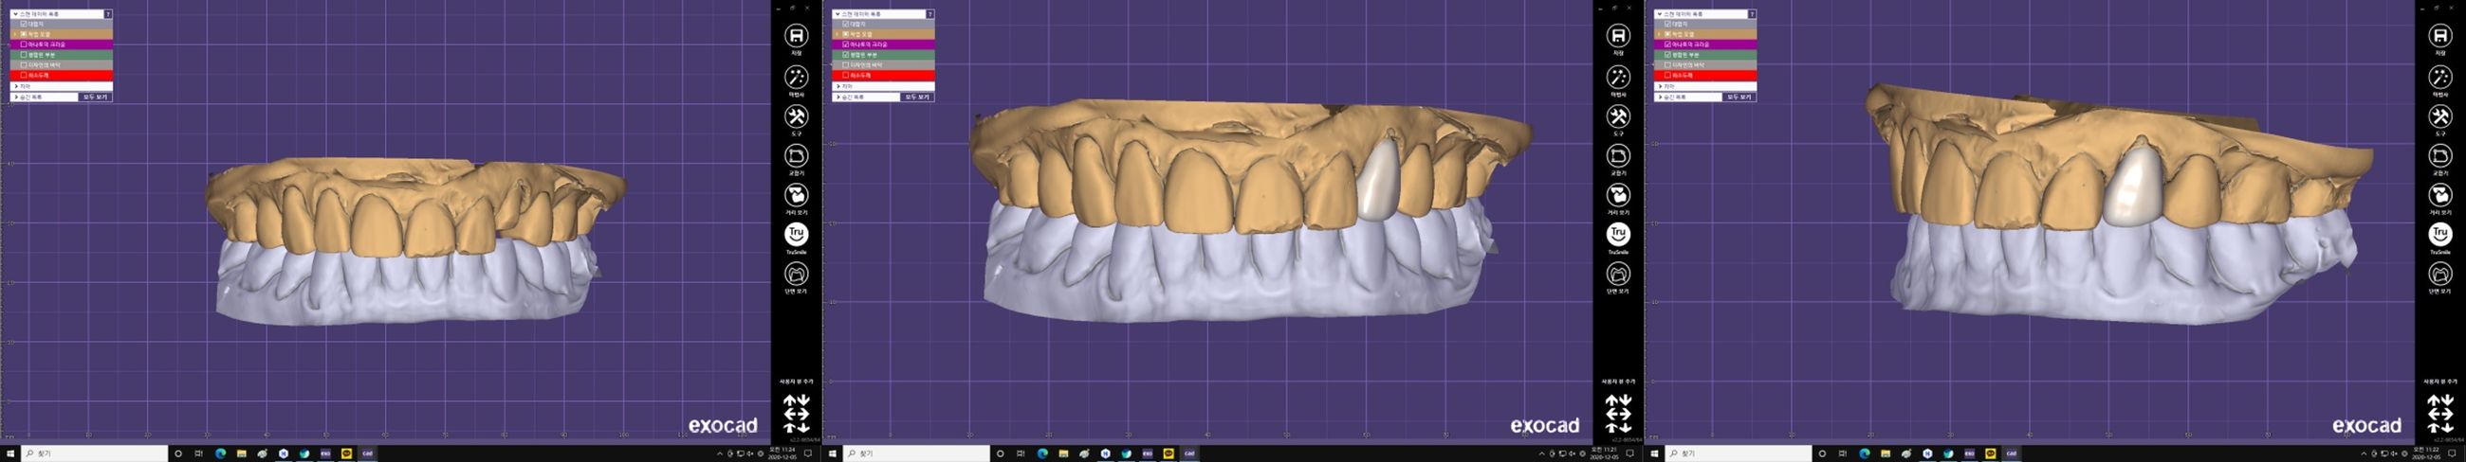Uncheck the gray antagonist layer checkbox, left window
The image size is (2466, 462).
click(x=24, y=24)
